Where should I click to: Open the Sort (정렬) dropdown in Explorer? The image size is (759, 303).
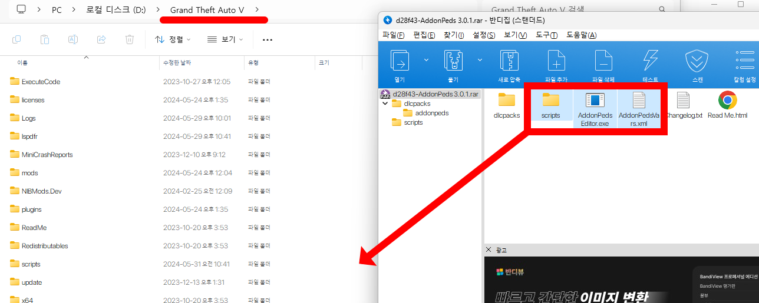173,39
